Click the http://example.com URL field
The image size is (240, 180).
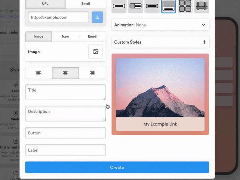[x=59, y=18]
